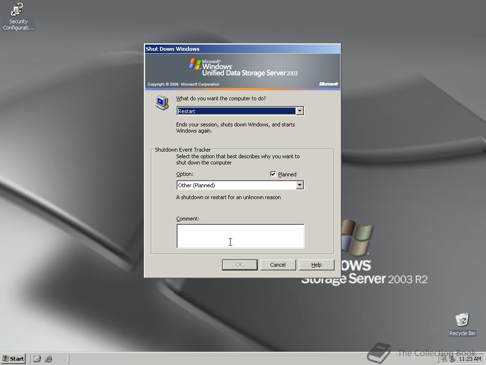
Task: Click the 'Option:' label
Action: 185,174
